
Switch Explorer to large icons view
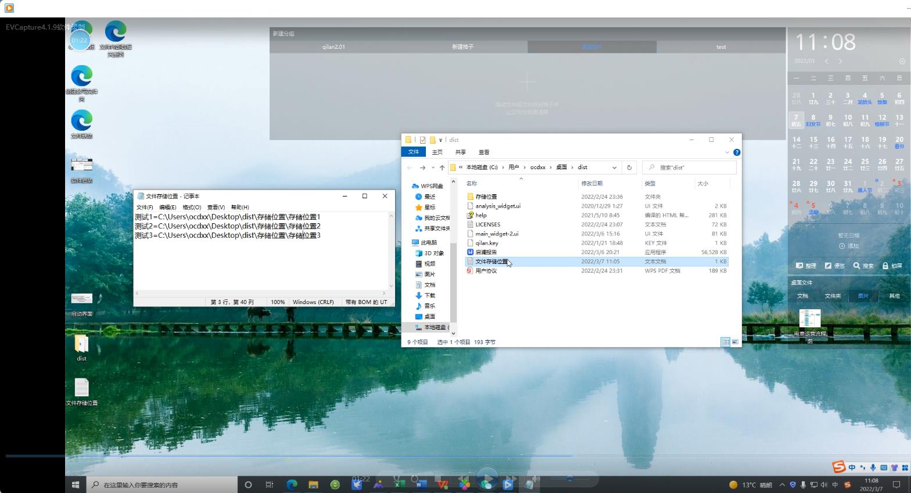pos(735,342)
